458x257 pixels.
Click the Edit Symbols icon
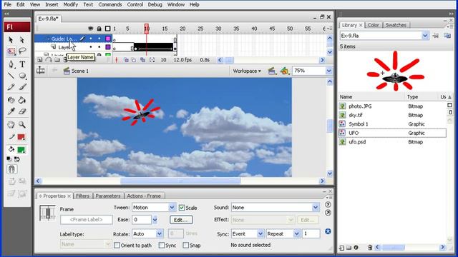click(285, 71)
